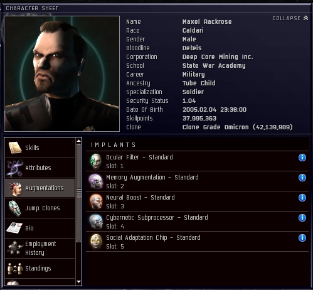Open the Skills section
The width and height of the screenshot is (313, 290).
click(40, 148)
